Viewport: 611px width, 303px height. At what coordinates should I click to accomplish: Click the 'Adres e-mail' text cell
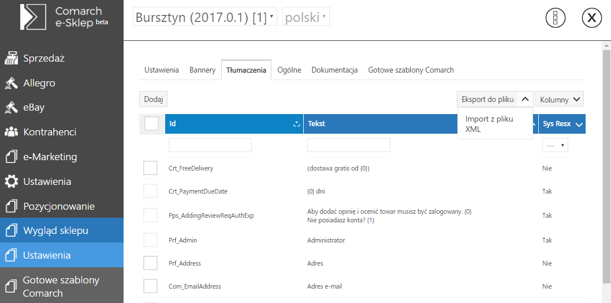(325, 286)
